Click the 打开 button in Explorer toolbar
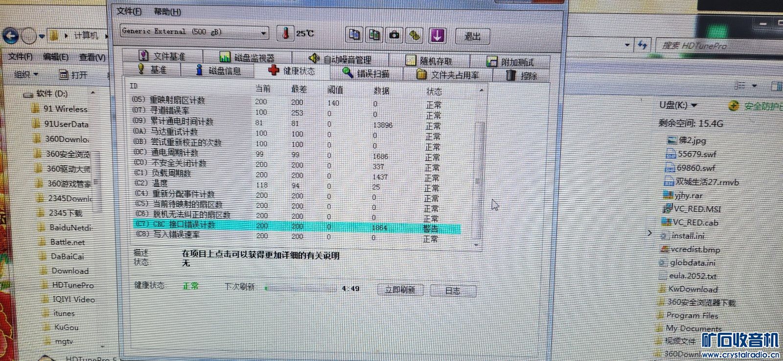Screen dimensions: 783x361 pyautogui.click(x=73, y=75)
